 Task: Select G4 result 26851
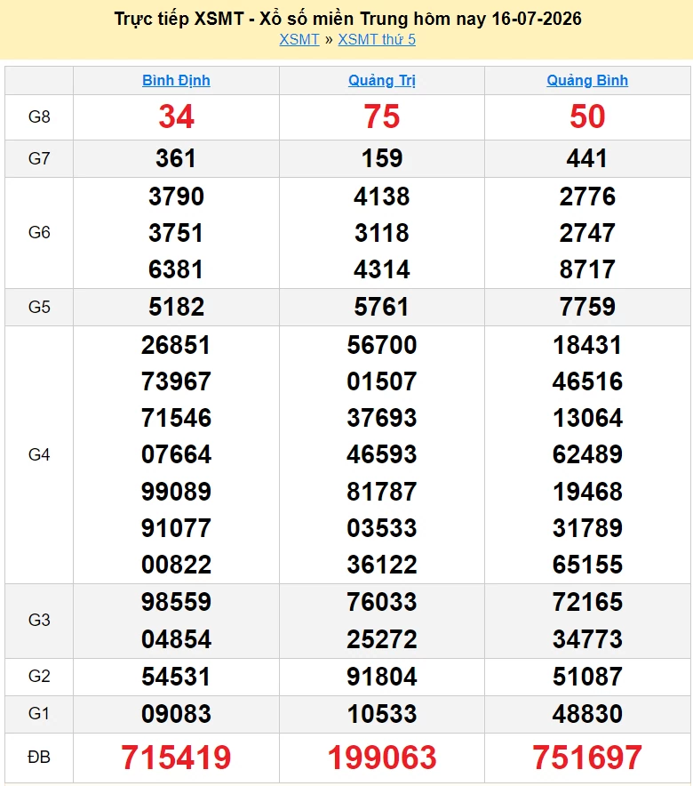coord(176,345)
